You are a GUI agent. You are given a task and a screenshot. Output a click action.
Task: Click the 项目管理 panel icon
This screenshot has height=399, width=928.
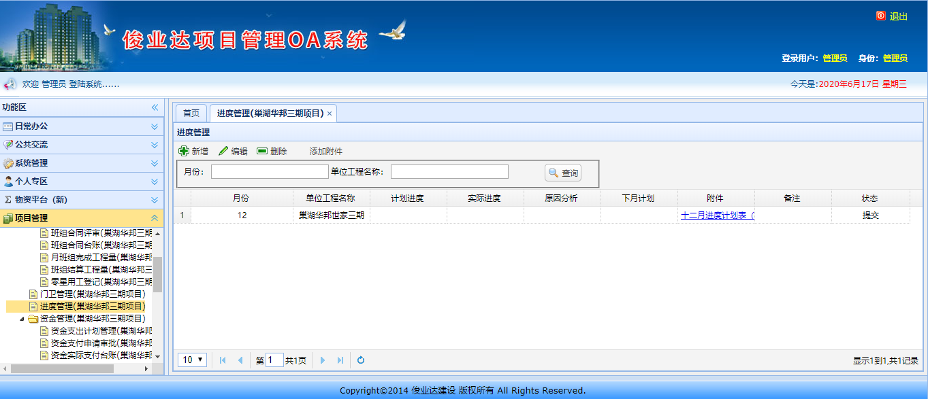[8, 218]
